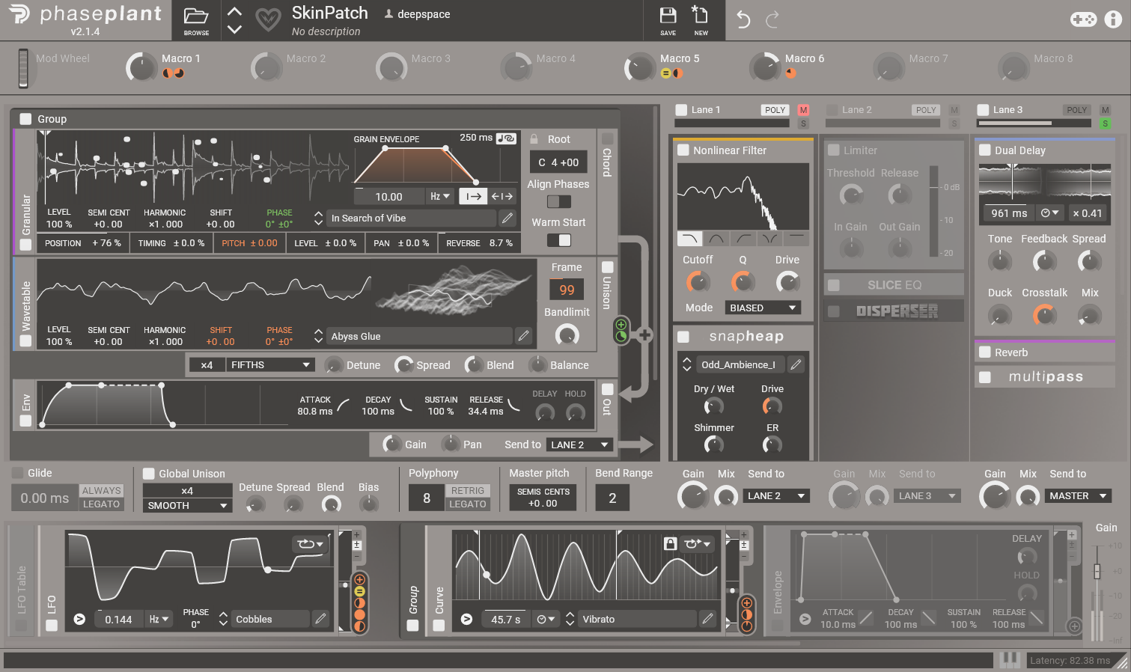Viewport: 1131px width, 672px height.
Task: Open the FIFTHS unison mode dropdown
Action: coord(270,364)
